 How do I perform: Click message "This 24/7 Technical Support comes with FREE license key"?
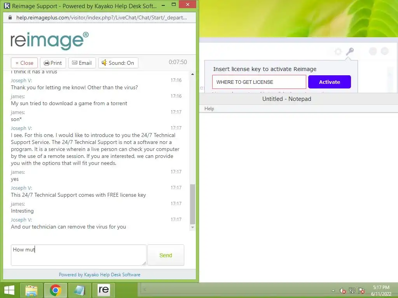point(79,195)
